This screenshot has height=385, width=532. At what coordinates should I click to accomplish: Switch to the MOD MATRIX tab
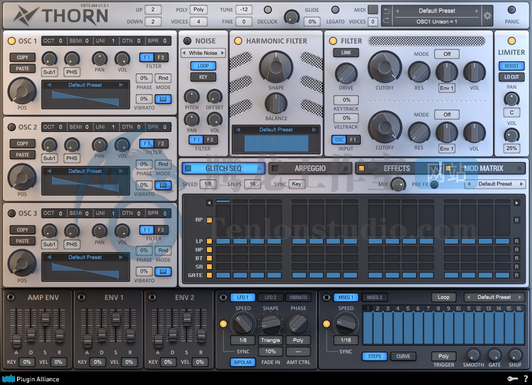(x=484, y=168)
